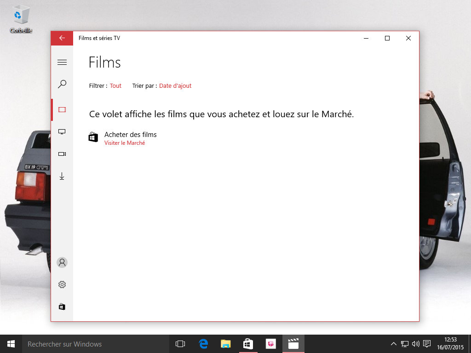
Task: Expand the Filtrer 'Tout' dropdown
Action: pos(115,86)
